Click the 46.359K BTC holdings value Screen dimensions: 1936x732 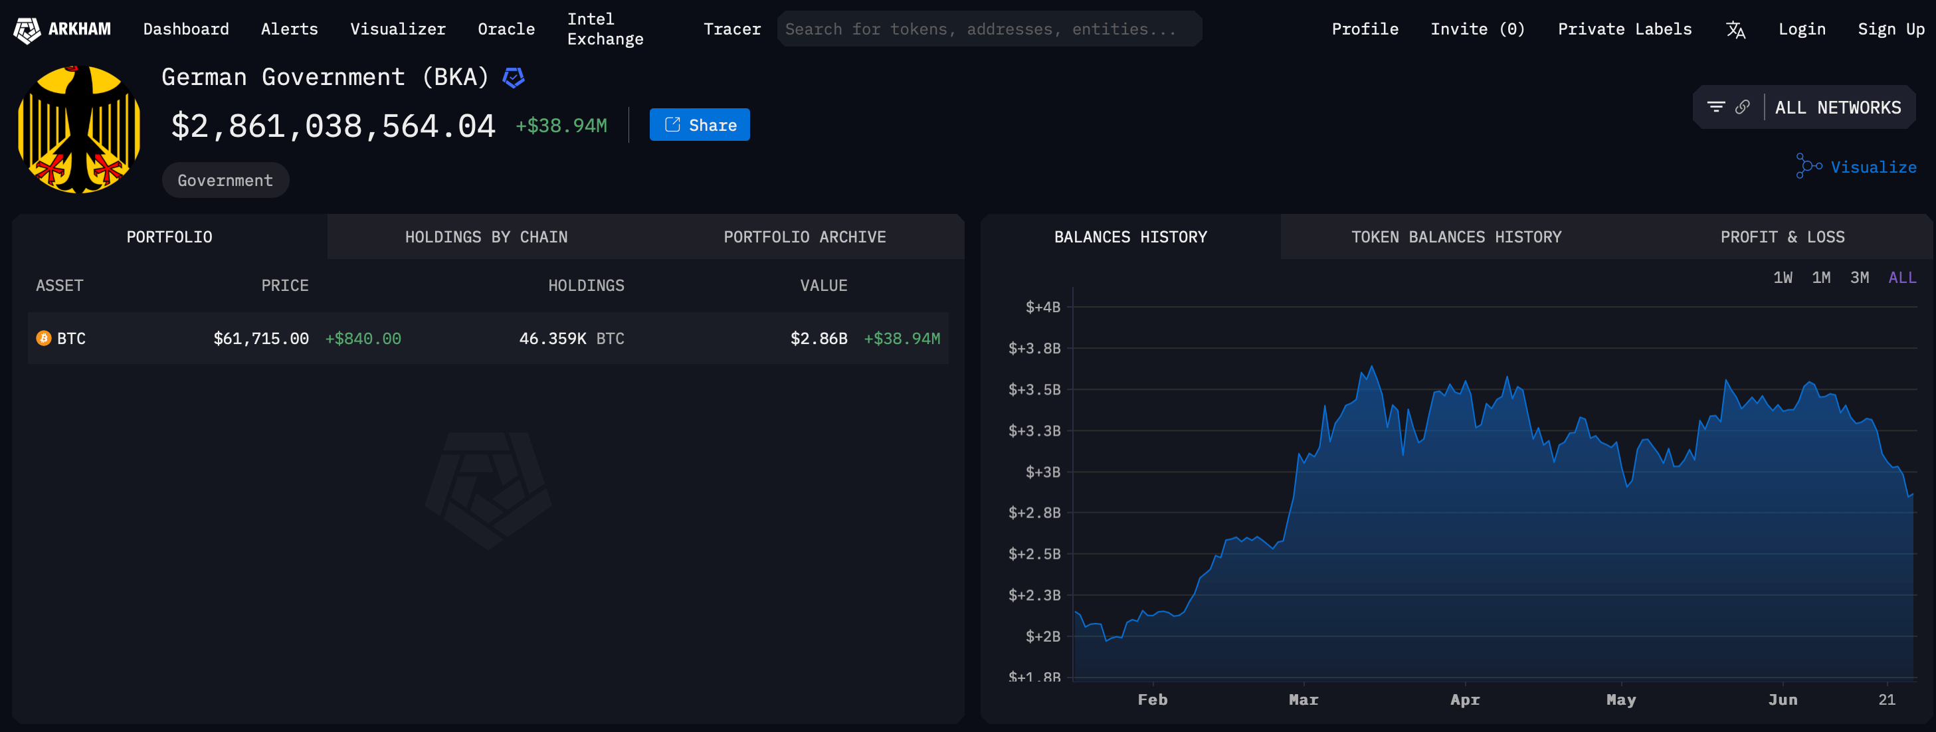(x=571, y=338)
